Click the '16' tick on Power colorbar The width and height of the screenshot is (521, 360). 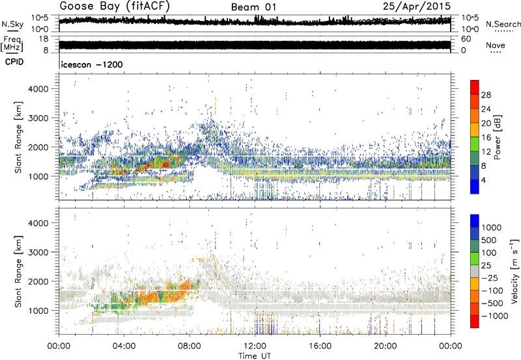(x=486, y=138)
